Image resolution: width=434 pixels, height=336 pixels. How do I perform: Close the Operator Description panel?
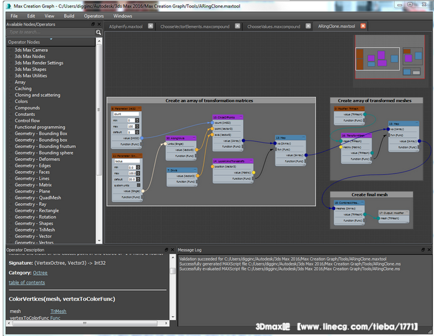pyautogui.click(x=172, y=249)
